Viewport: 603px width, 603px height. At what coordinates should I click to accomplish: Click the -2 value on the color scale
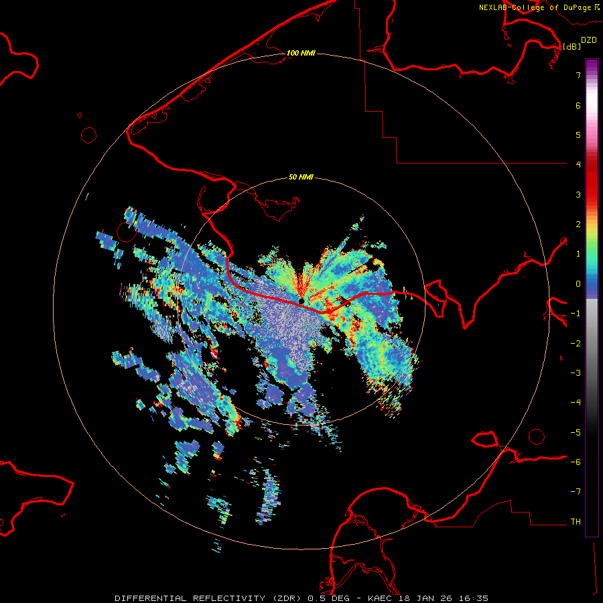click(576, 344)
